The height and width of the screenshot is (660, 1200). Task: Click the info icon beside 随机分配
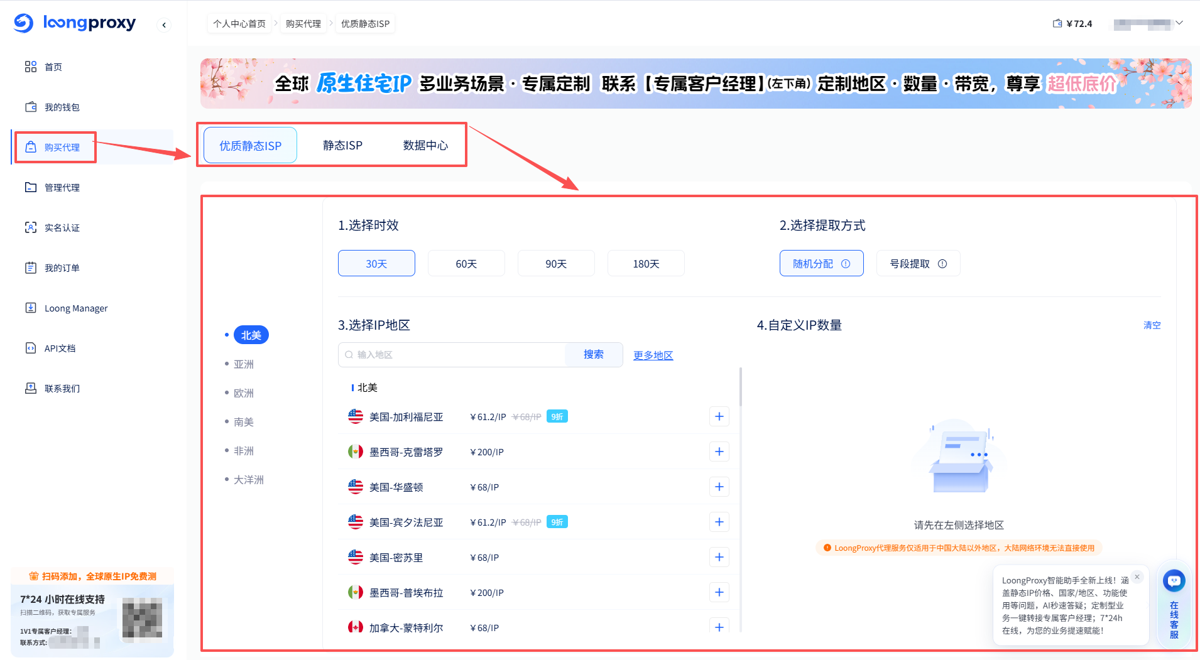846,264
